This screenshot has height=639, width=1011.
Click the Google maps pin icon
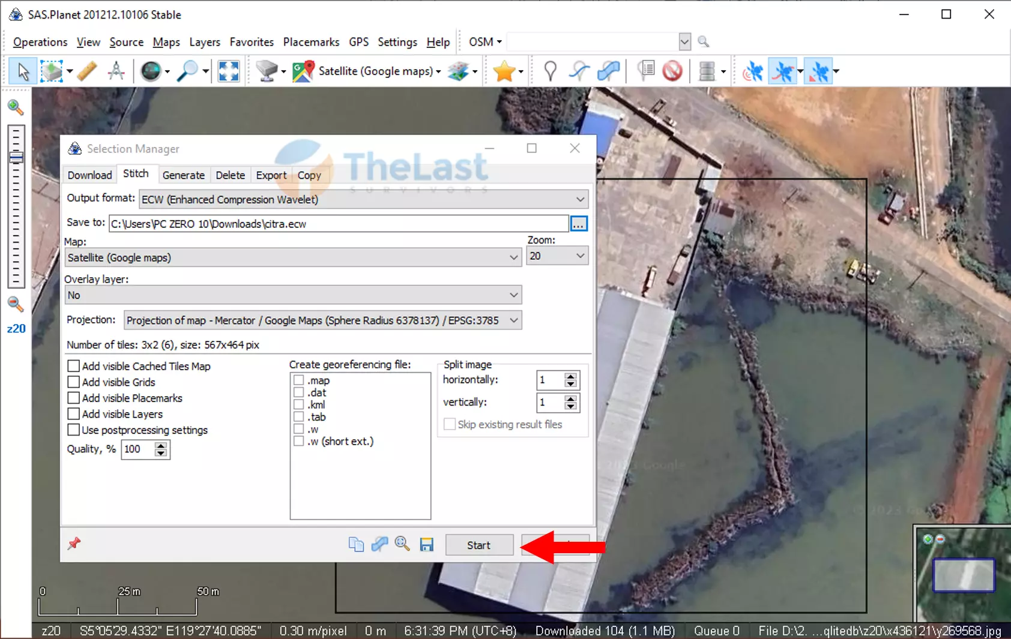pyautogui.click(x=303, y=71)
